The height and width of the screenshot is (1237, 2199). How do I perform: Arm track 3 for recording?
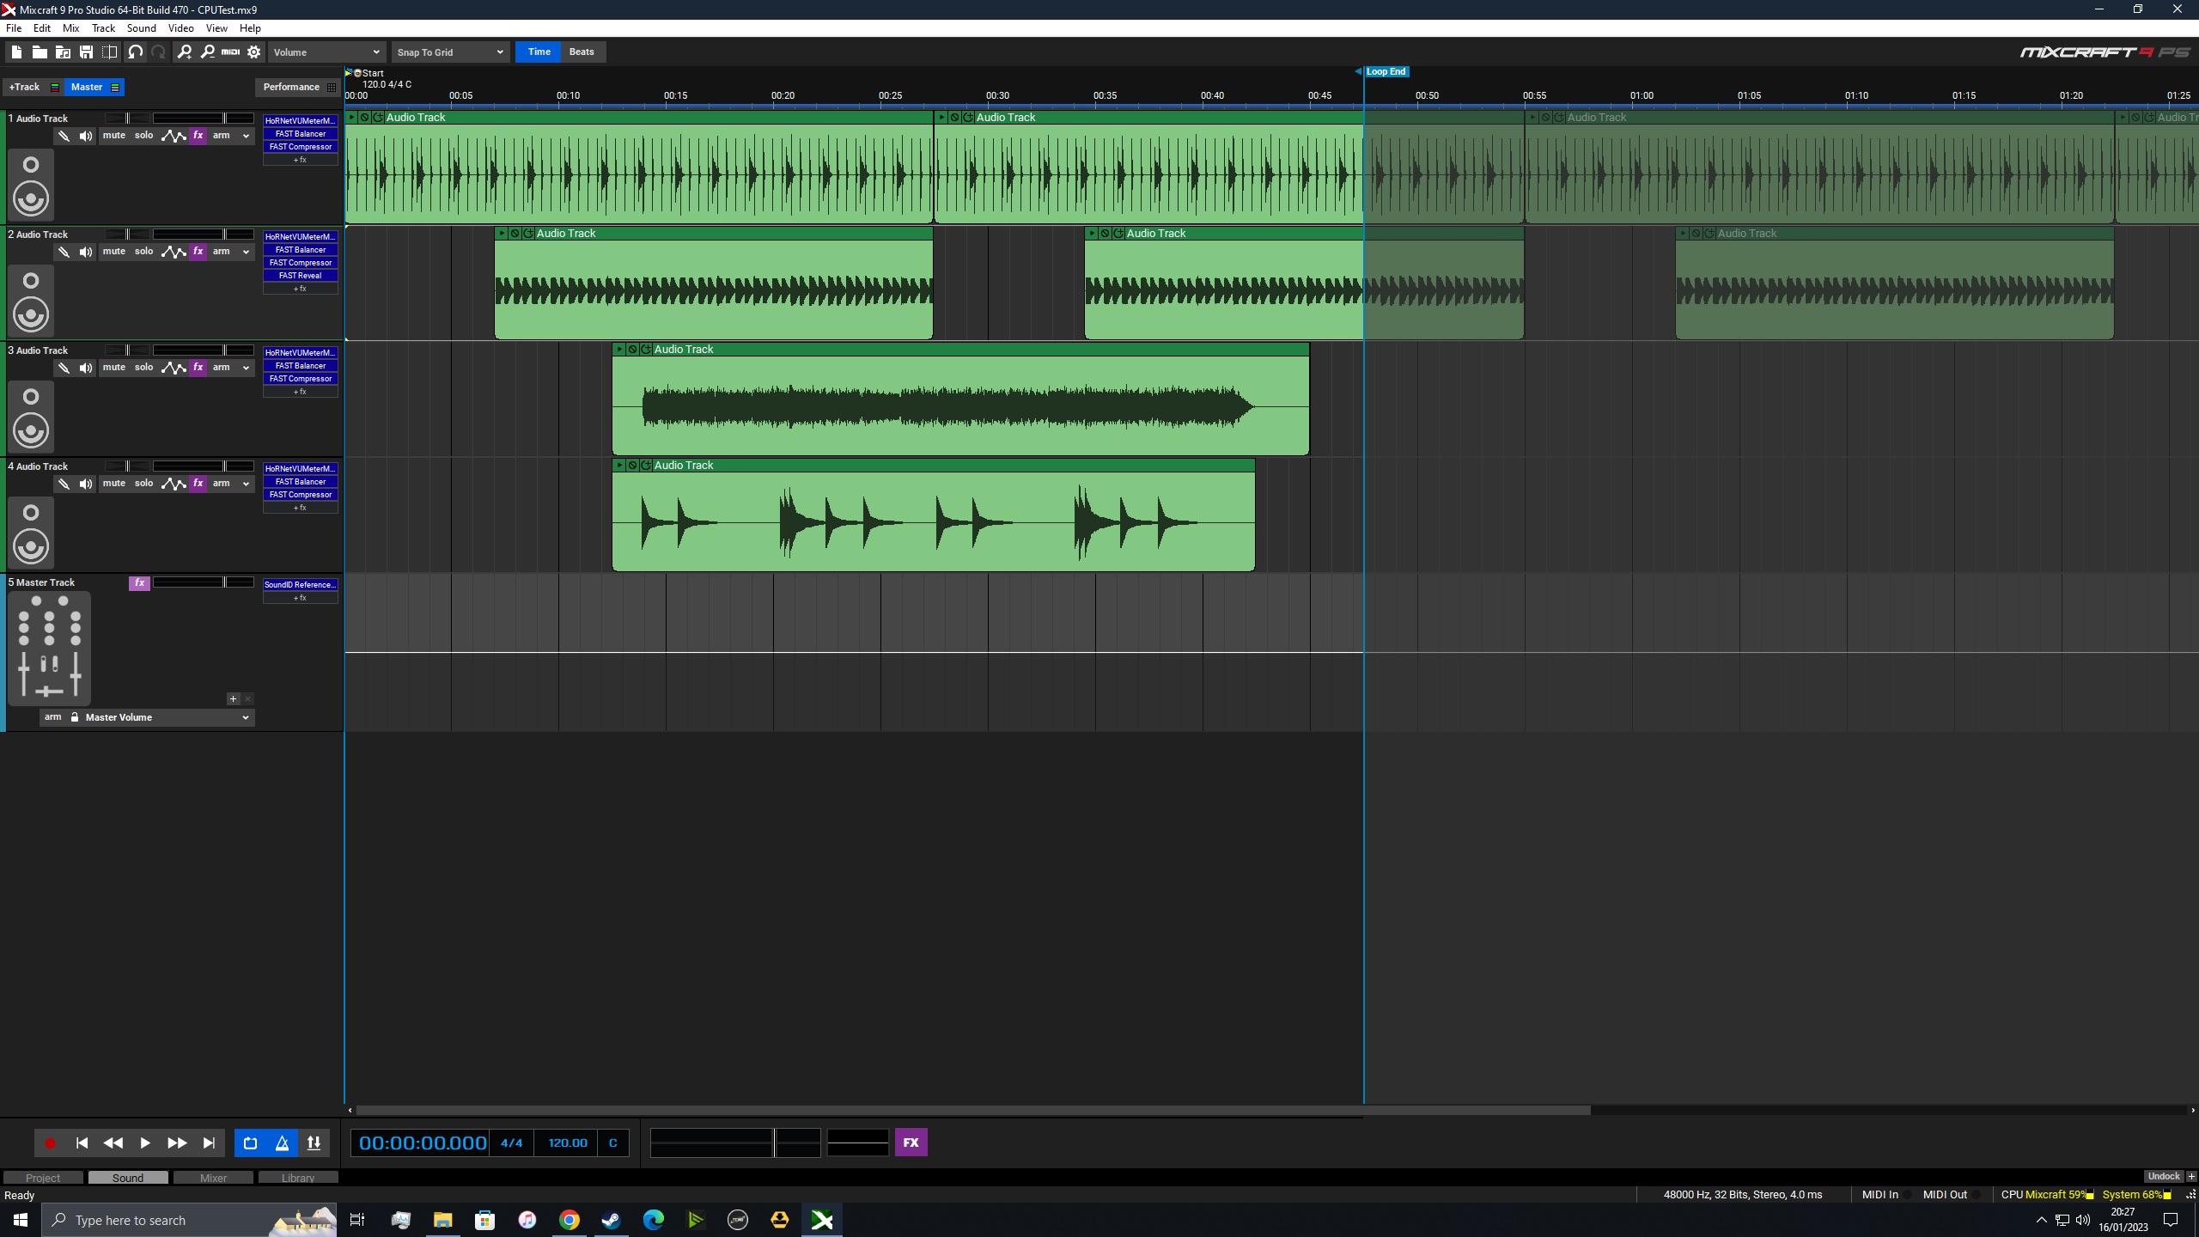[x=222, y=368]
